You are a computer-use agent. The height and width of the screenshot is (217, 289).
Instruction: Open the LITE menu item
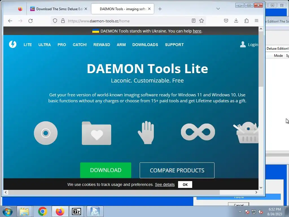pos(28,45)
